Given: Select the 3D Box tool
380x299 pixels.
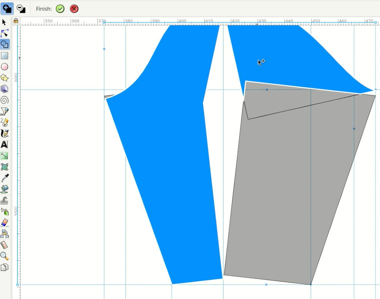Looking at the screenshot, I should pos(5,89).
